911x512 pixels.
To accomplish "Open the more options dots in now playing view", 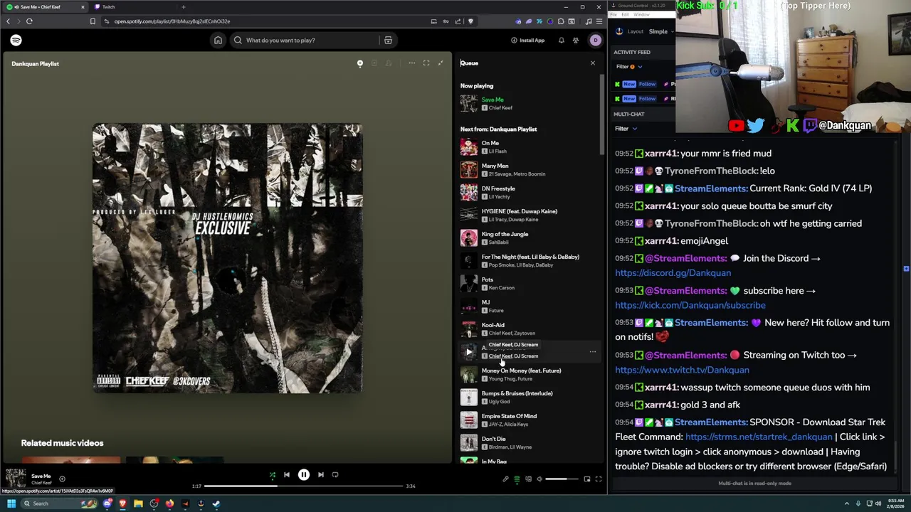I will [x=411, y=63].
